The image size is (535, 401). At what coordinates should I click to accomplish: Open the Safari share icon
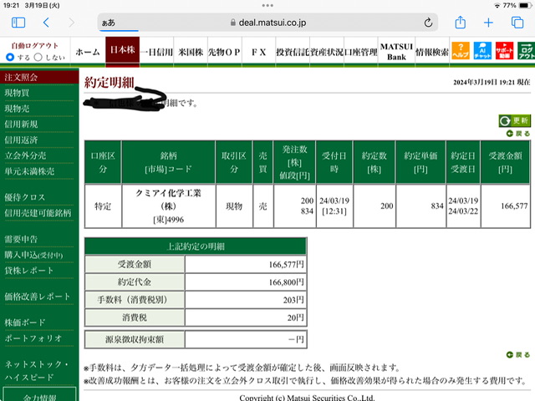pos(461,23)
